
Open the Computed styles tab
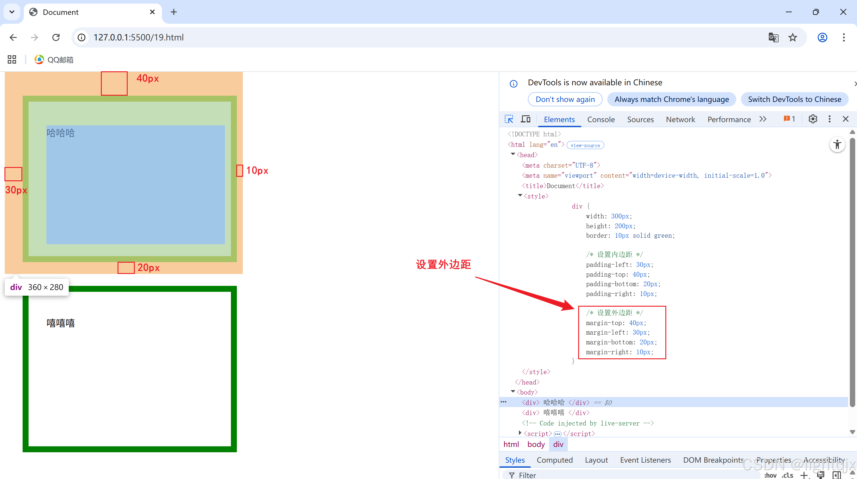click(555, 460)
